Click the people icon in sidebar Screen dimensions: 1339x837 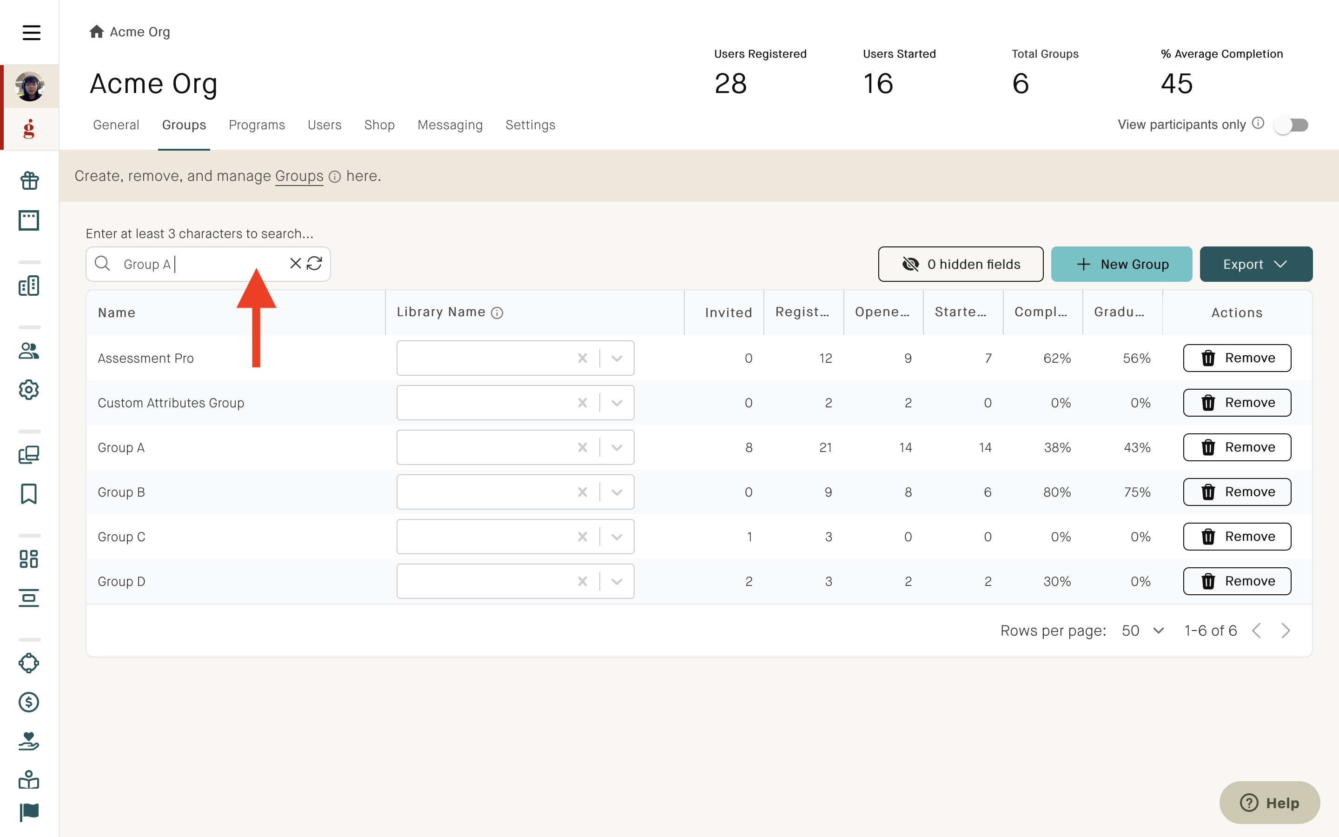coord(29,351)
